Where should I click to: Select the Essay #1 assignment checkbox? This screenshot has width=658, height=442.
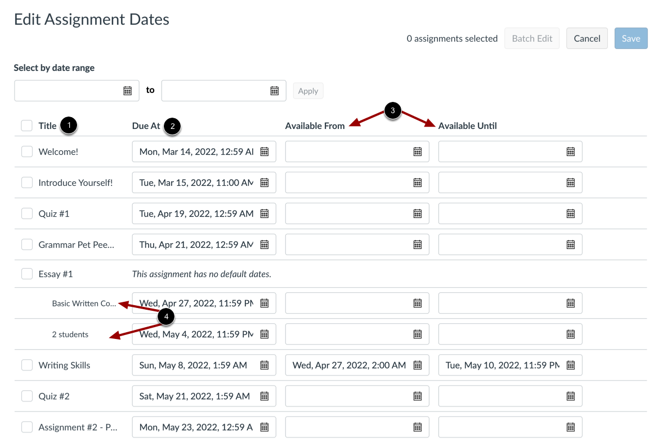coord(26,274)
